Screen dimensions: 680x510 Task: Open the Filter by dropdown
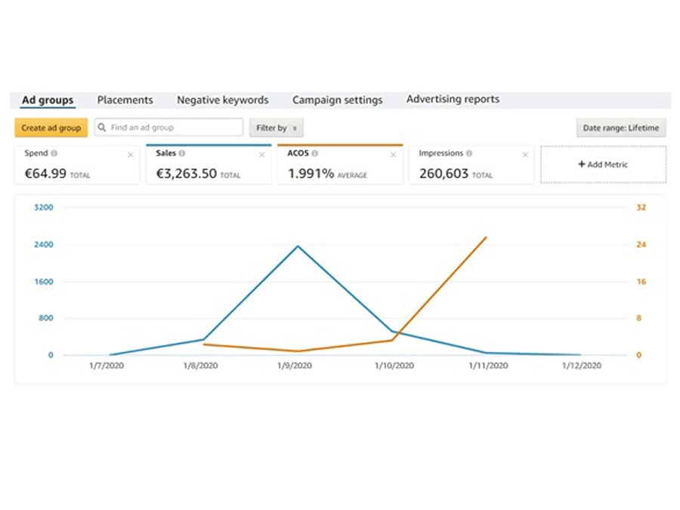[x=277, y=128]
